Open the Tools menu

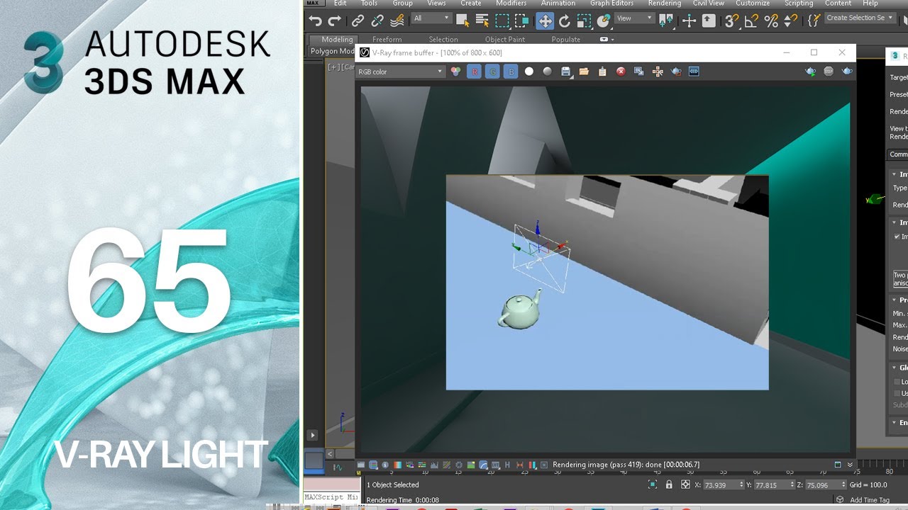click(x=369, y=4)
